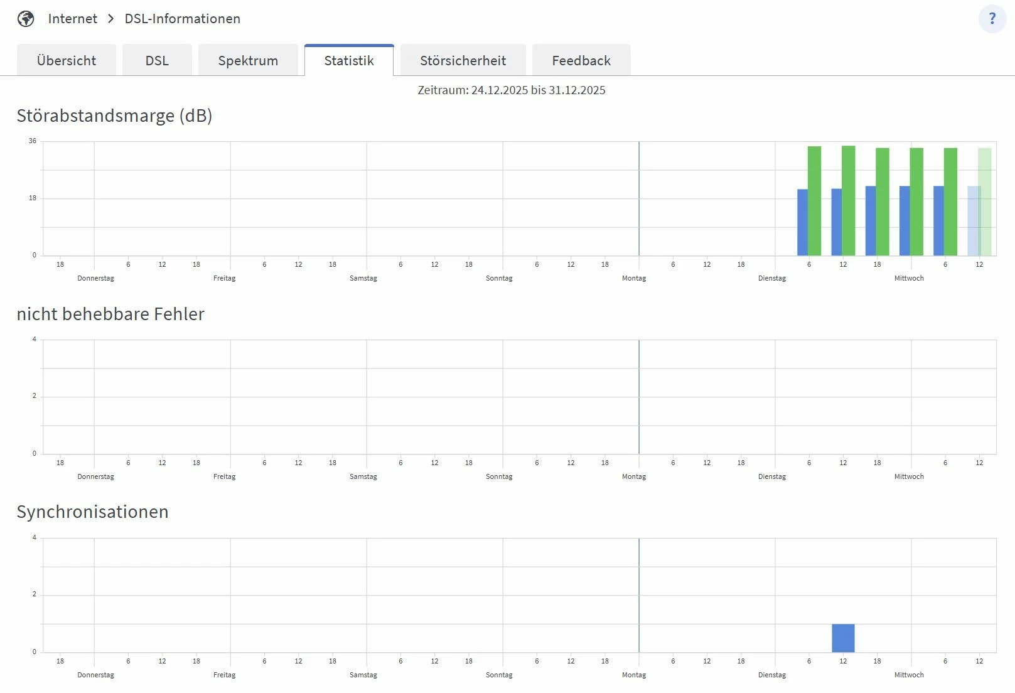The height and width of the screenshot is (693, 1015).
Task: Click the globe icon beside Internet breadcrumb
Action: tap(26, 19)
